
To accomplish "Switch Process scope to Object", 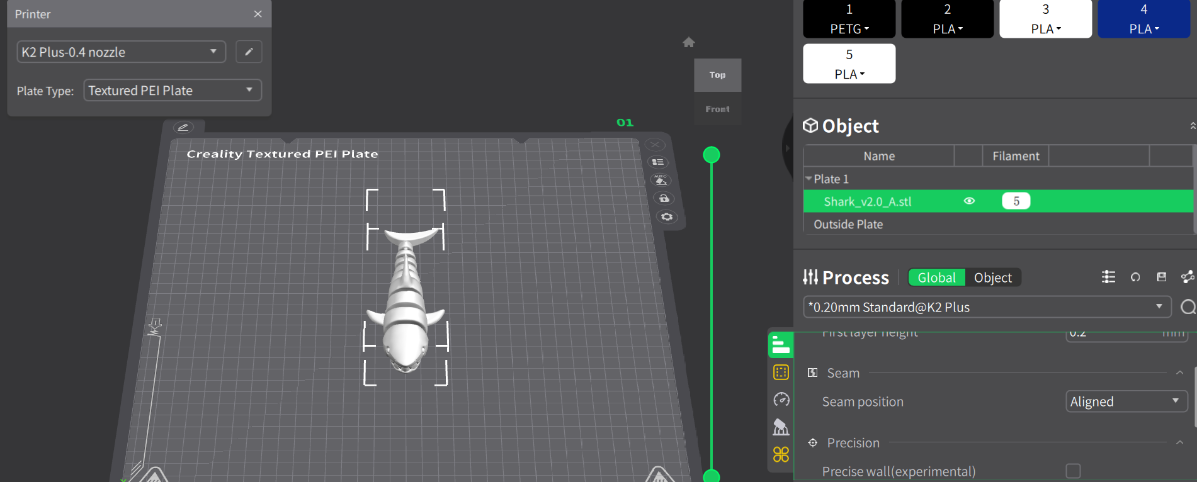I will click(x=992, y=277).
